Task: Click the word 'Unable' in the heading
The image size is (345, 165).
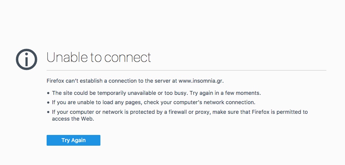Action: [67, 58]
